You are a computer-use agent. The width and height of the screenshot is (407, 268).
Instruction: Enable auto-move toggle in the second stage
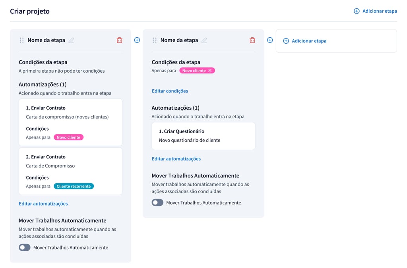(x=157, y=202)
